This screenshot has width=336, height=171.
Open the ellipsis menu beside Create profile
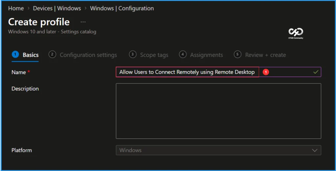tap(83, 22)
